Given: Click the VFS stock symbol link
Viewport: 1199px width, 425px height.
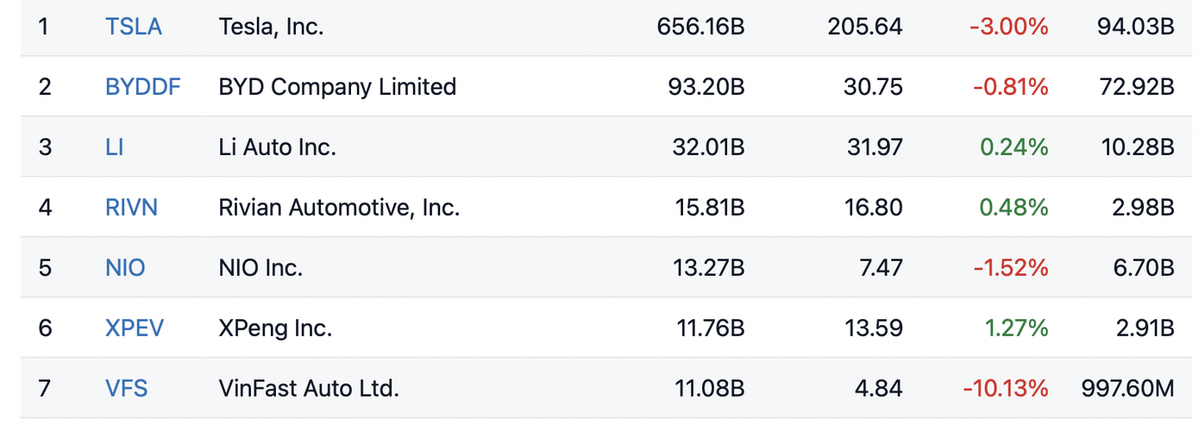Looking at the screenshot, I should [127, 389].
